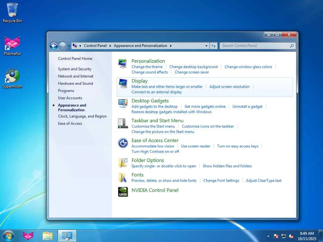Screen dimensions: 323x242
Task: Expand the address bar history dropdown
Action: (x=206, y=46)
